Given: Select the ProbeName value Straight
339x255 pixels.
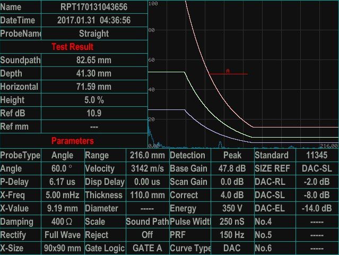Looking at the screenshot, I should (94, 33).
